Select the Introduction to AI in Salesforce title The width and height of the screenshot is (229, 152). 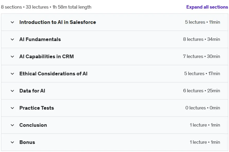point(58,22)
